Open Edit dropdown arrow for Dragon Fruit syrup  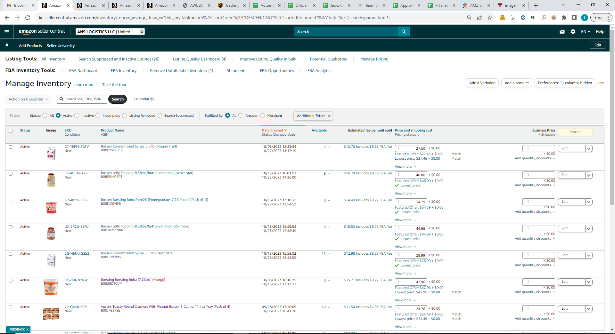[588, 148]
